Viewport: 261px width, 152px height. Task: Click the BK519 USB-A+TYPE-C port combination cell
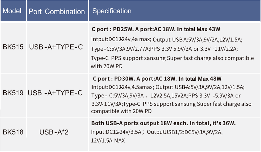coord(55,93)
